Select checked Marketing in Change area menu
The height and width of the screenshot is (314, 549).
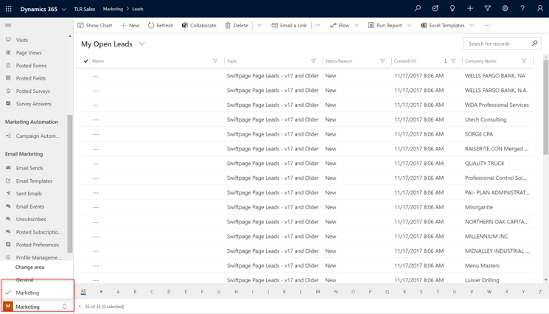27,293
